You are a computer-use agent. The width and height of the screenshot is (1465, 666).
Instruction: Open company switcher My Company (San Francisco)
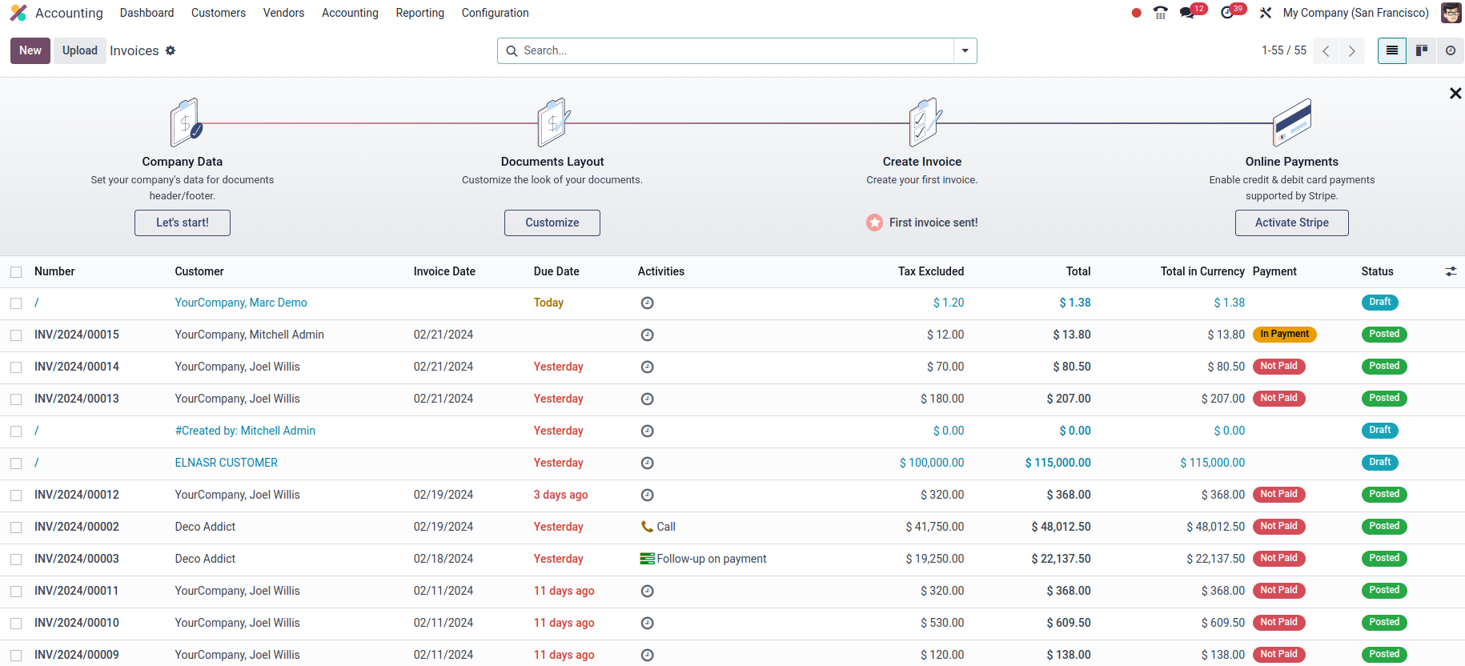1355,13
